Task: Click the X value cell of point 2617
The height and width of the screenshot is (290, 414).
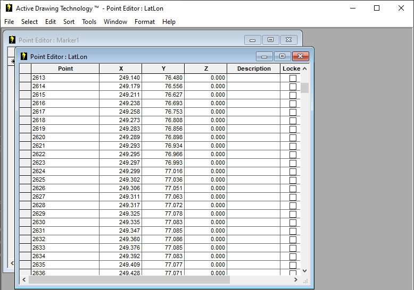Action: [x=121, y=112]
